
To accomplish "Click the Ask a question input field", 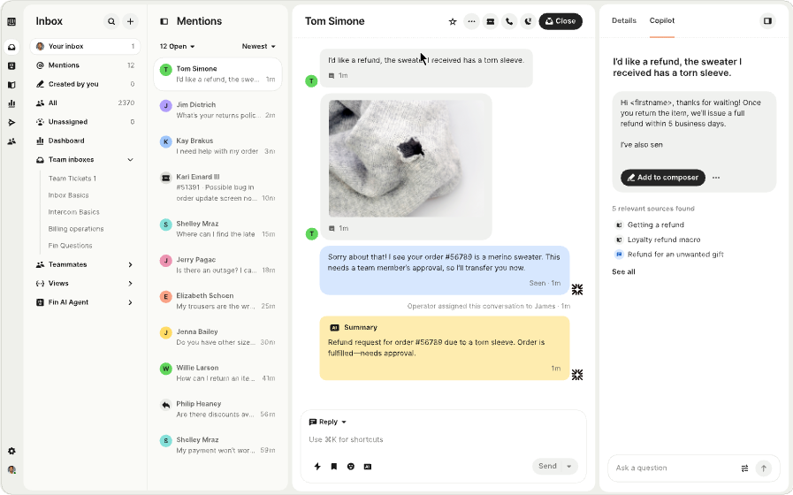I will tap(672, 468).
